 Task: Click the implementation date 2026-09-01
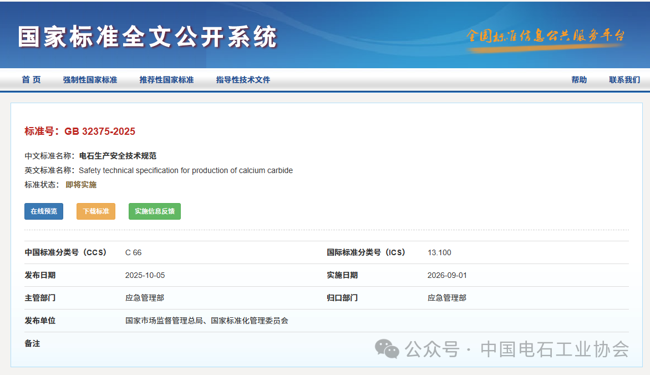tap(447, 275)
